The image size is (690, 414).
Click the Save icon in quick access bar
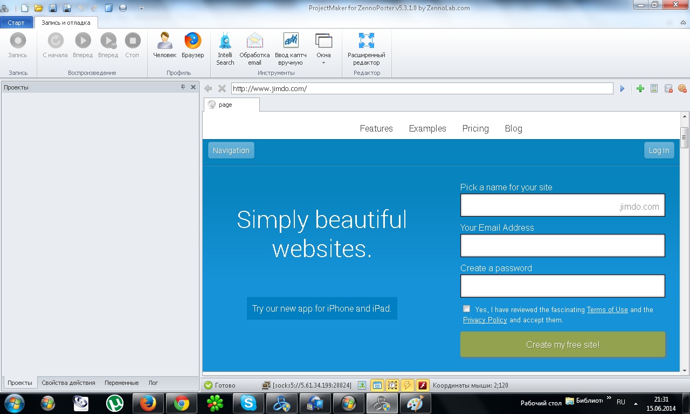tap(53, 8)
